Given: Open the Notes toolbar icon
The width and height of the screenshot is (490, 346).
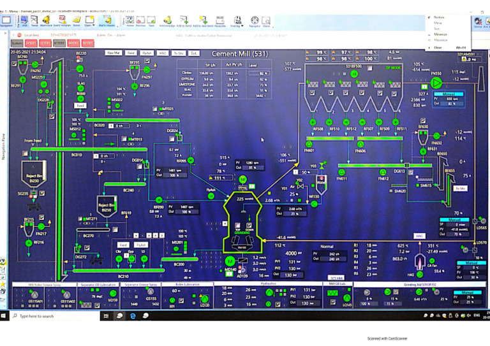Looking at the screenshot, I should click(x=77, y=20).
